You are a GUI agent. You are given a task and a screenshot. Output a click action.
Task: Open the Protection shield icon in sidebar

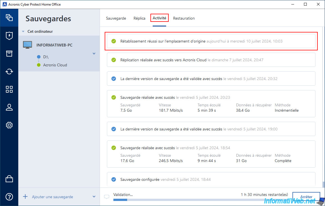click(9, 36)
